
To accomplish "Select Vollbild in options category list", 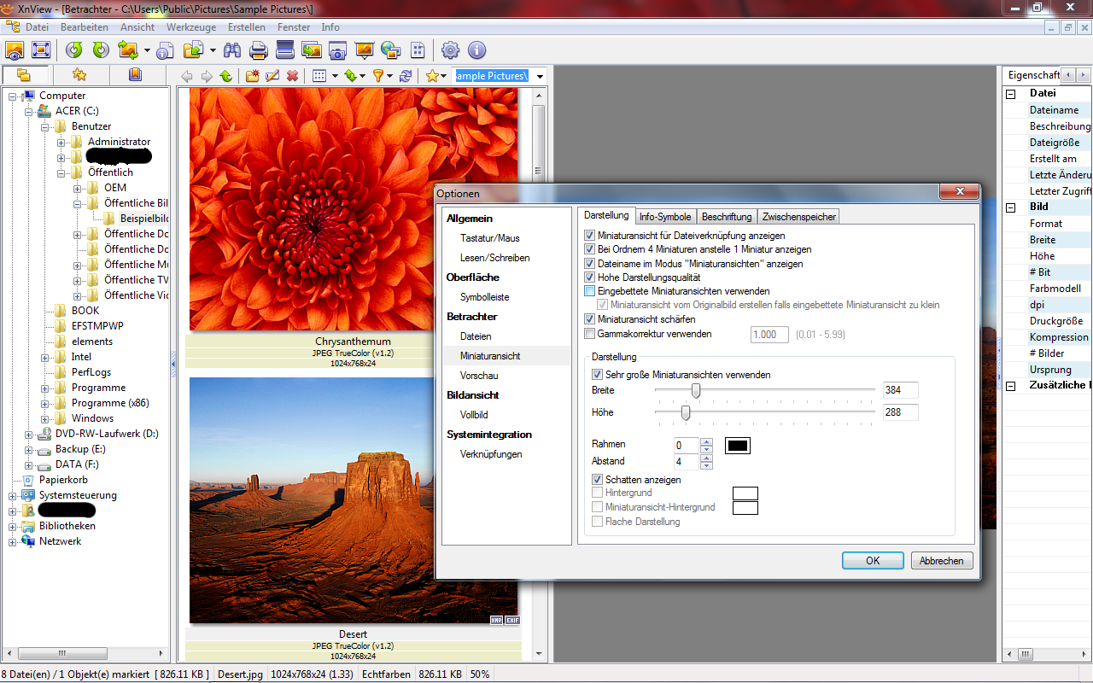I will tap(474, 415).
